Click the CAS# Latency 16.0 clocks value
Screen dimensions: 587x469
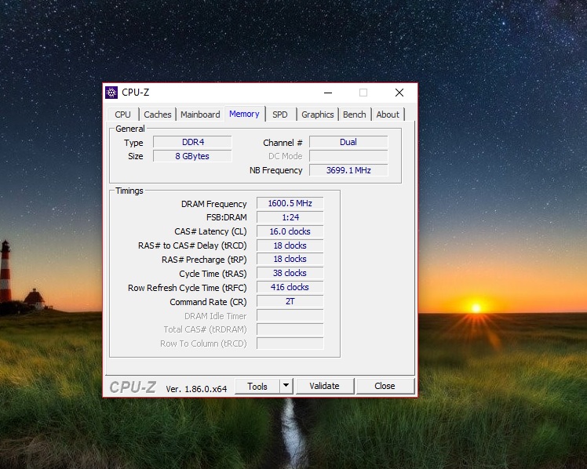(290, 231)
